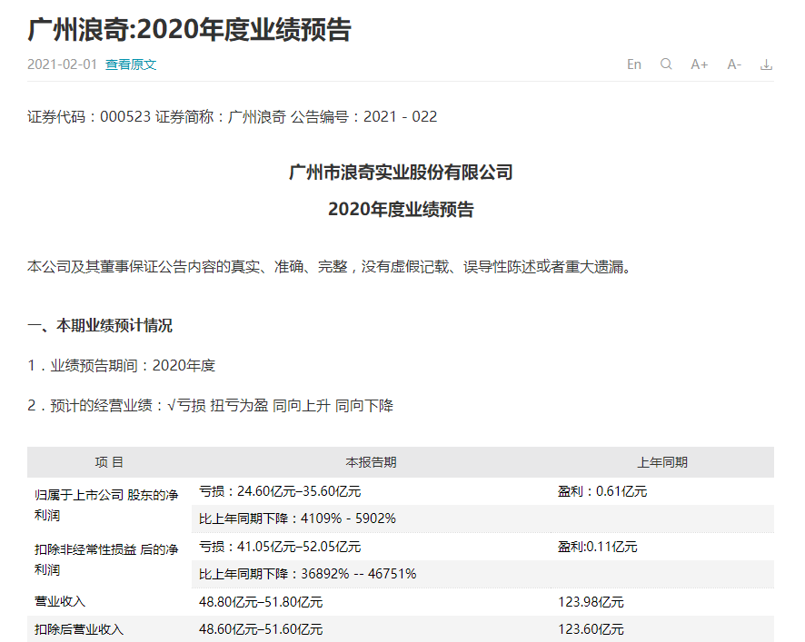Click the line 业绩预告期间：2020年度

pyautogui.click(x=121, y=365)
